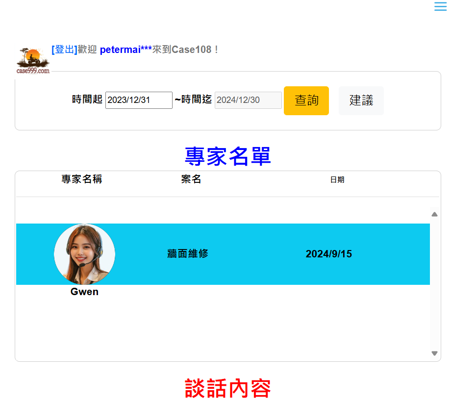This screenshot has width=451, height=401.
Task: Open the 牆面維修 case entry
Action: point(188,254)
